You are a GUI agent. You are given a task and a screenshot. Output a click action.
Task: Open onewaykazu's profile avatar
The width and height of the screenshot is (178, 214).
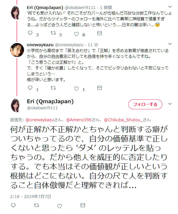(x=17, y=50)
